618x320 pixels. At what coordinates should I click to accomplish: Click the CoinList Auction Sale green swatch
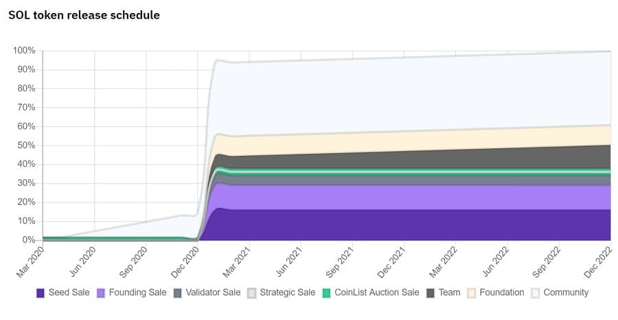(327, 293)
